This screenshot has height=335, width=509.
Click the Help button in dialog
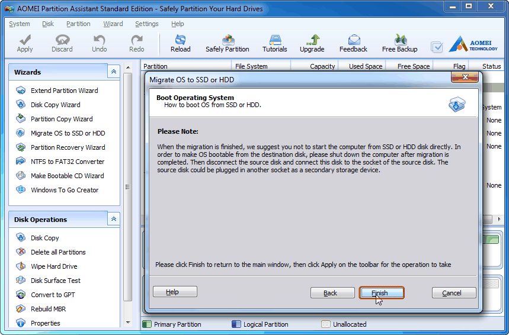click(175, 292)
